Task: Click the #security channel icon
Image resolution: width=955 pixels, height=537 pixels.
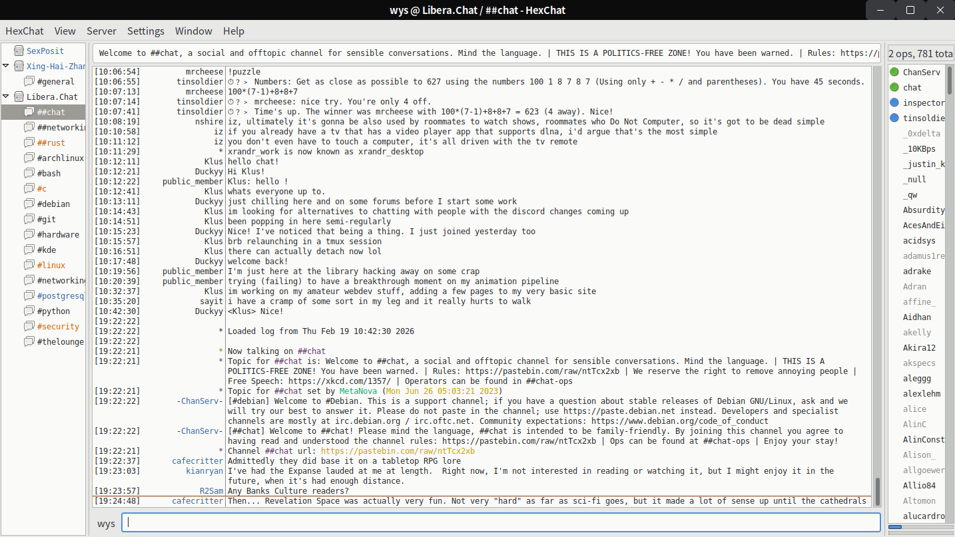Action: point(29,327)
